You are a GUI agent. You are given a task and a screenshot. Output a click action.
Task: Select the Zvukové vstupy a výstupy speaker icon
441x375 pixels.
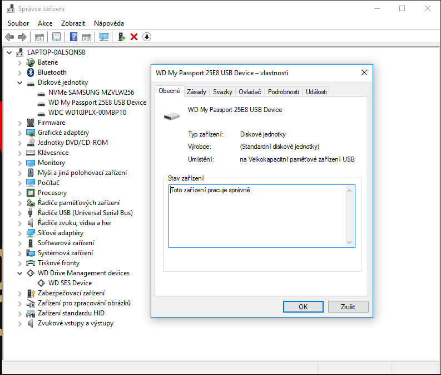click(x=31, y=323)
